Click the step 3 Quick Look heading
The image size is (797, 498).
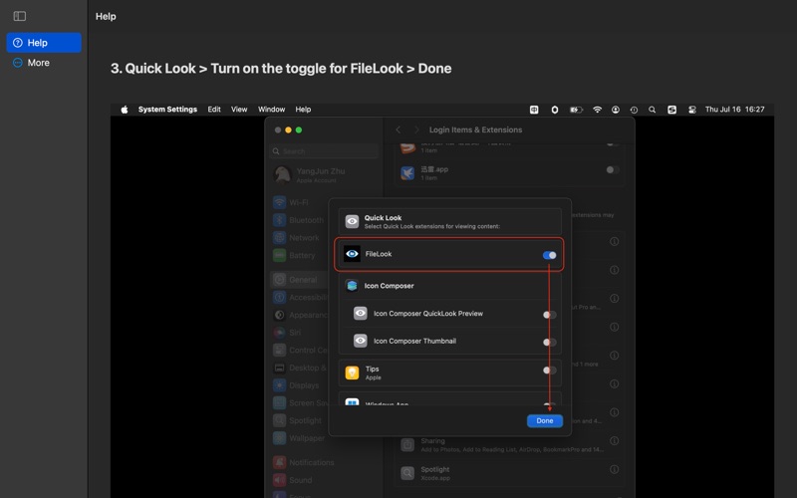281,68
